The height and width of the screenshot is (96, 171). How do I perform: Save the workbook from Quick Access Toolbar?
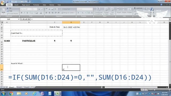tap(7, 2)
